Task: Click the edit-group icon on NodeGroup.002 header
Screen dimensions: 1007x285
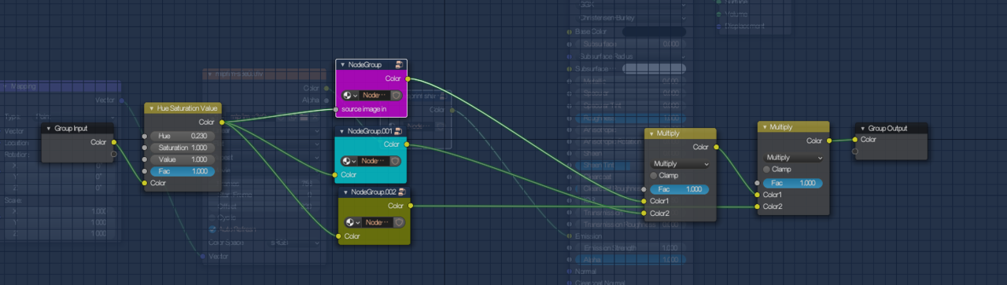Action: 402,192
